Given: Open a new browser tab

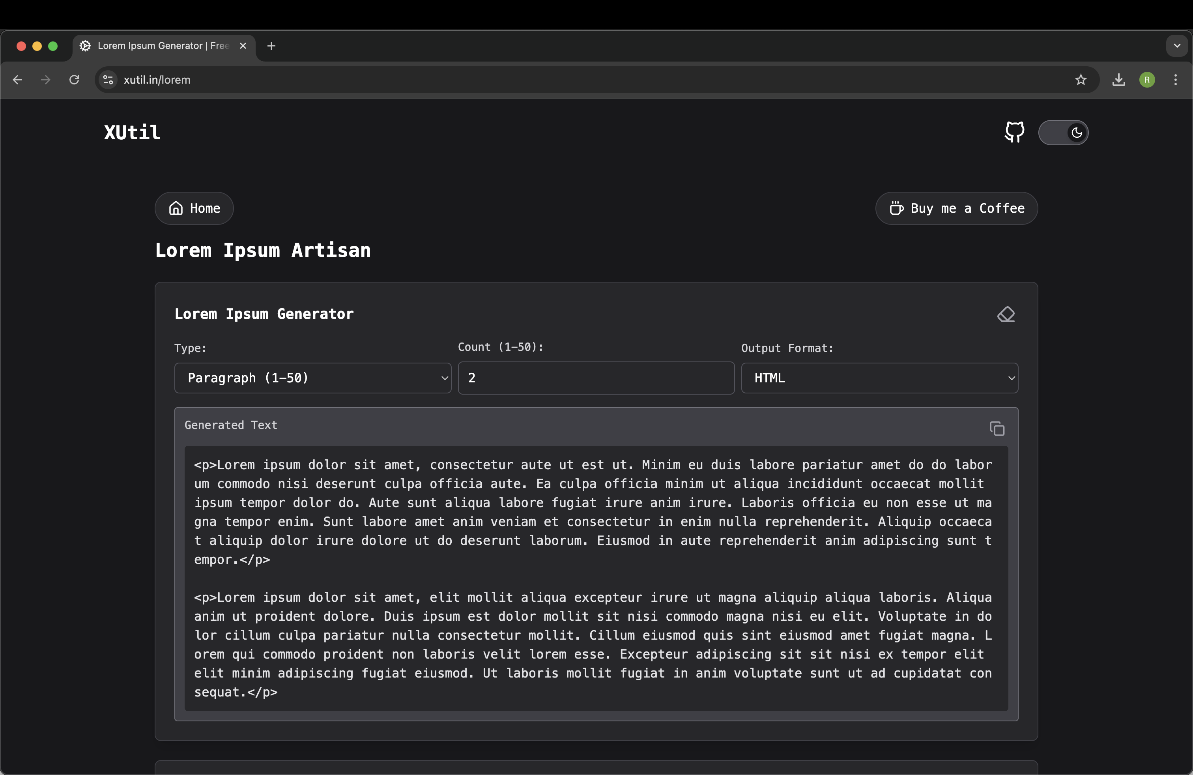Looking at the screenshot, I should [x=271, y=46].
